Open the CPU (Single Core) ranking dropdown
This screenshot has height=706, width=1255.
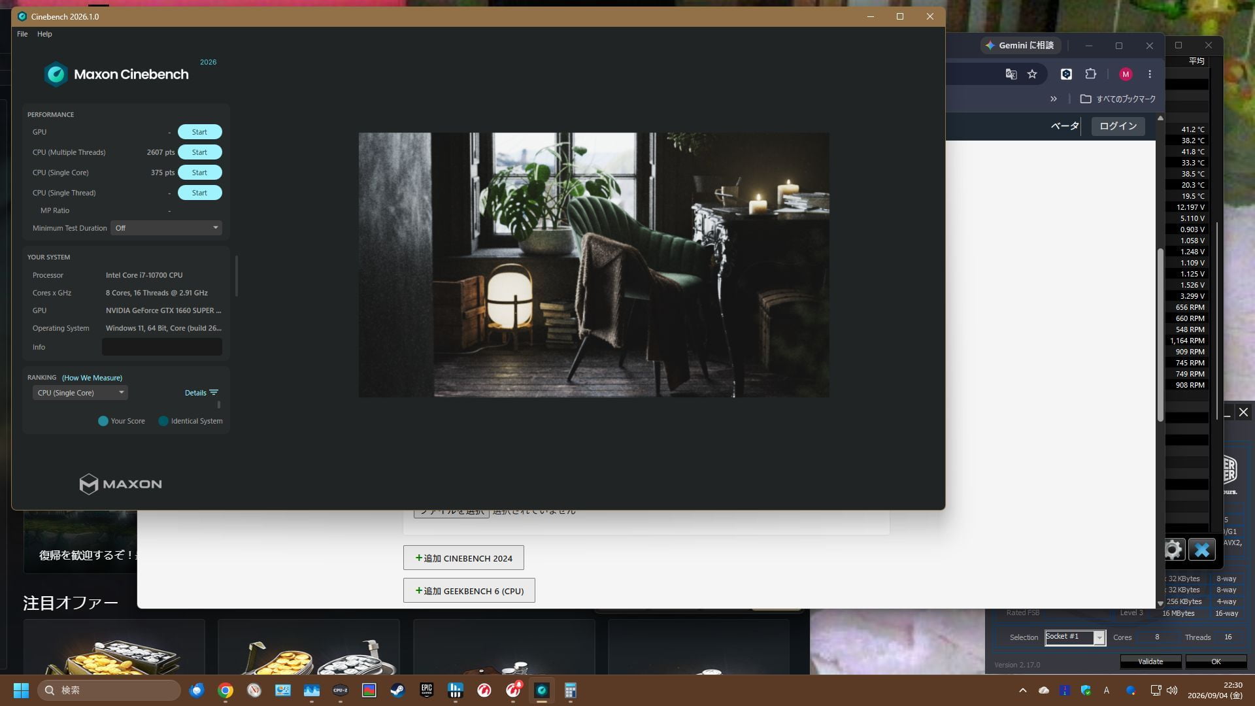[x=80, y=393]
